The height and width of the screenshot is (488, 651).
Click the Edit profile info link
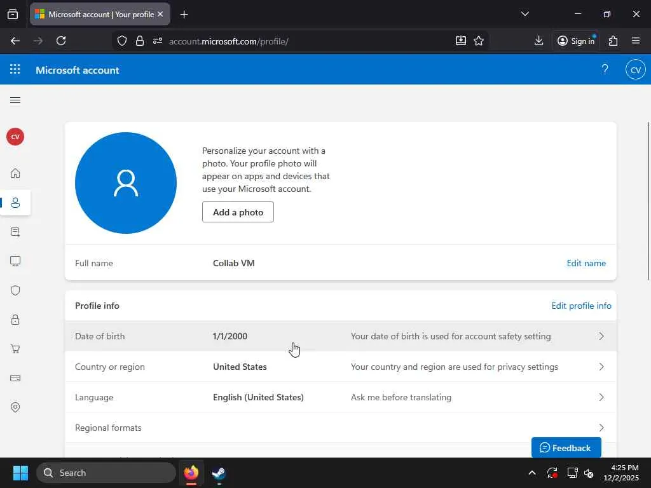(x=581, y=306)
